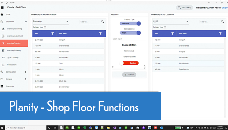Expand the Demand section chevron
This screenshot has width=228, height=130.
click(26, 79)
